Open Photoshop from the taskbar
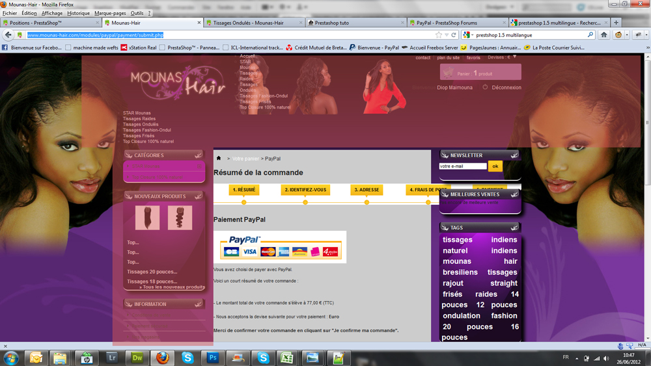 pyautogui.click(x=213, y=358)
